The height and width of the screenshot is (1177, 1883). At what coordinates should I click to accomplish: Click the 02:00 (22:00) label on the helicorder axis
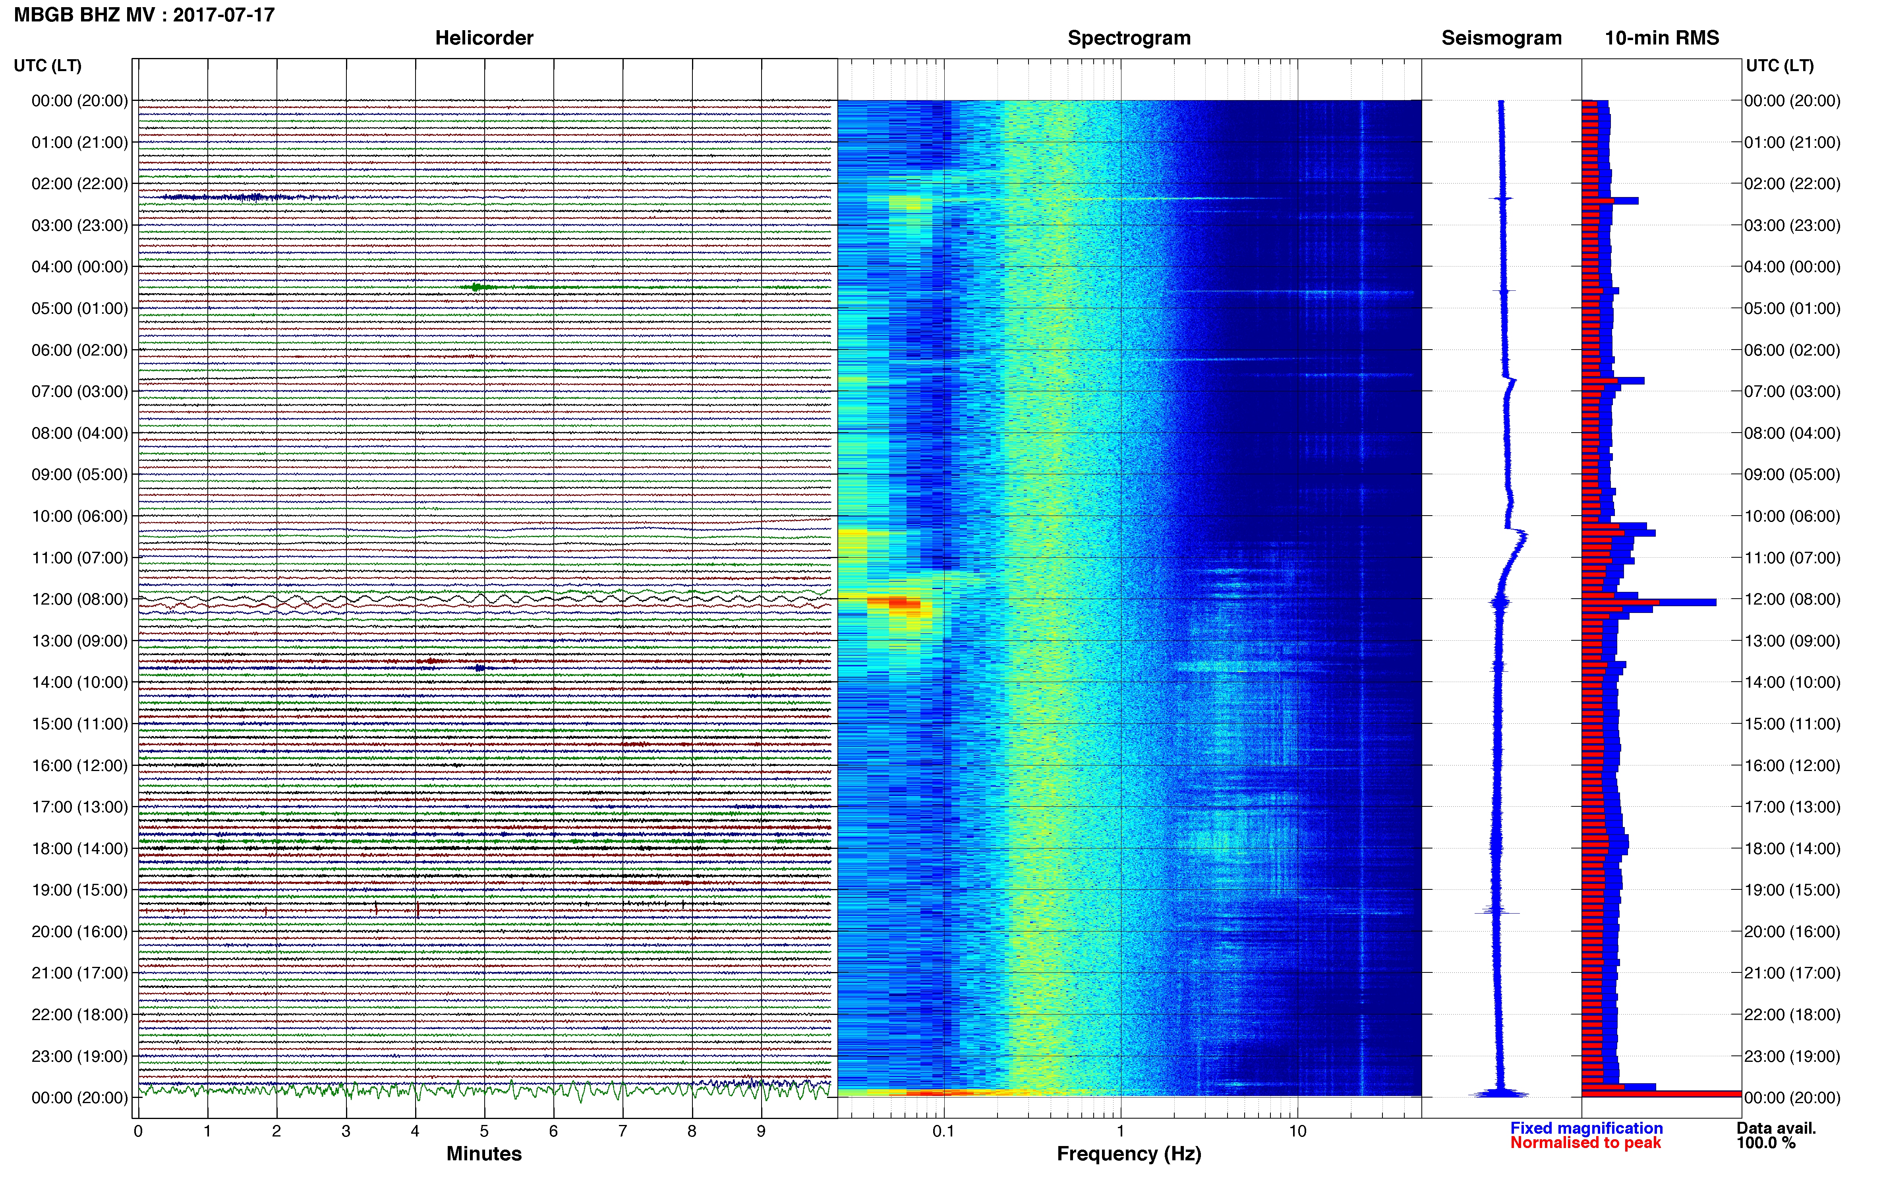coord(79,184)
